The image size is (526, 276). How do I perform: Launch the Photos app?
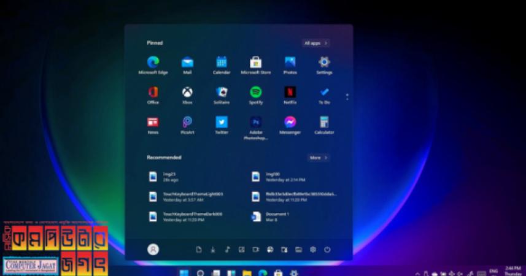point(290,66)
